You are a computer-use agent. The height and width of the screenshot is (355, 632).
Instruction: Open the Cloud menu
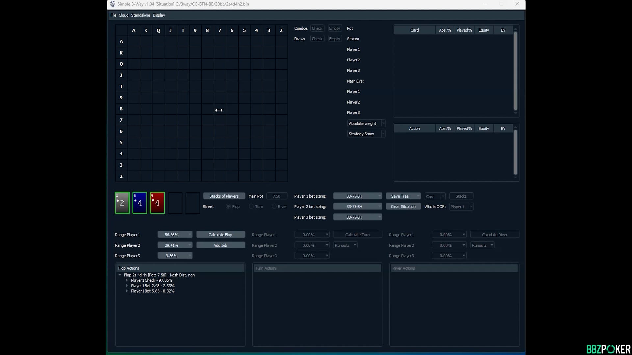(123, 15)
